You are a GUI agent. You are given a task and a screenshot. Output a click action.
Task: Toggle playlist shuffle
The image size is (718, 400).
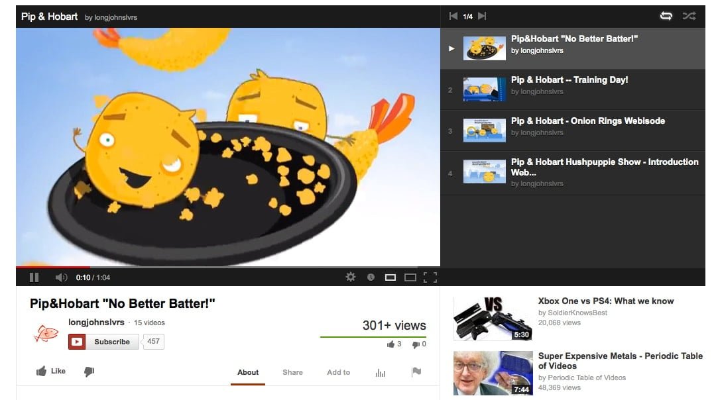689,16
